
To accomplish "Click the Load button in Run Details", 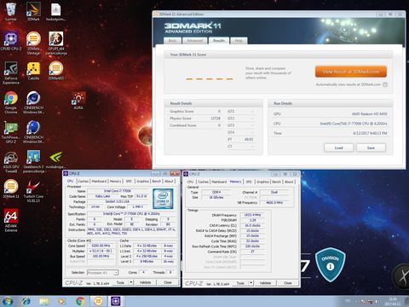I will coord(339,148).
